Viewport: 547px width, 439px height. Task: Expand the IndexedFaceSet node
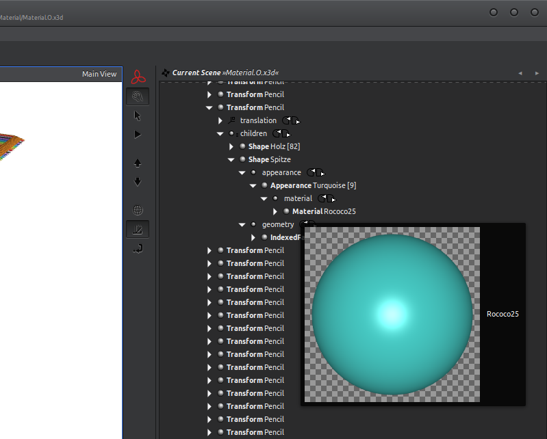pyautogui.click(x=253, y=237)
